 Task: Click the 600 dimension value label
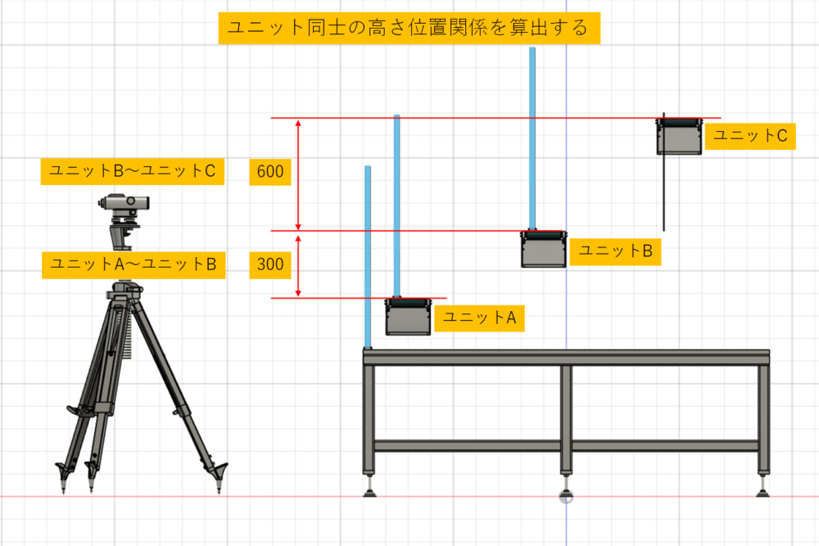pos(269,172)
